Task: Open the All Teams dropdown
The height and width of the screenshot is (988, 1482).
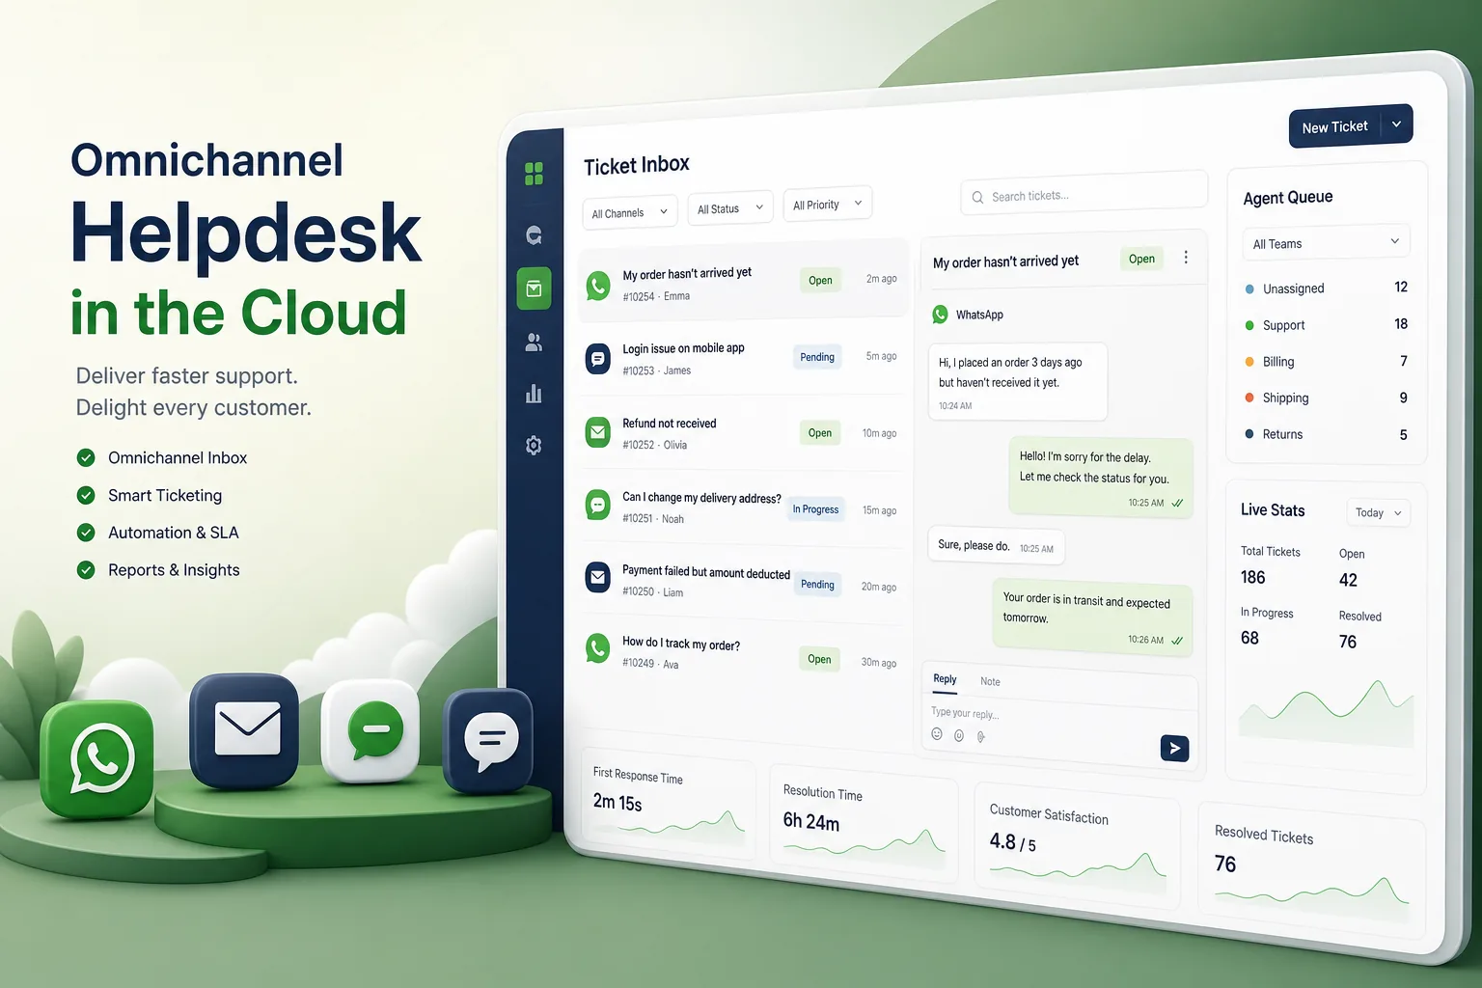Action: pos(1326,242)
